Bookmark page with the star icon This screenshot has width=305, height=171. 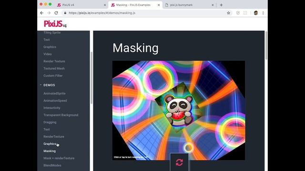pyautogui.click(x=228, y=13)
